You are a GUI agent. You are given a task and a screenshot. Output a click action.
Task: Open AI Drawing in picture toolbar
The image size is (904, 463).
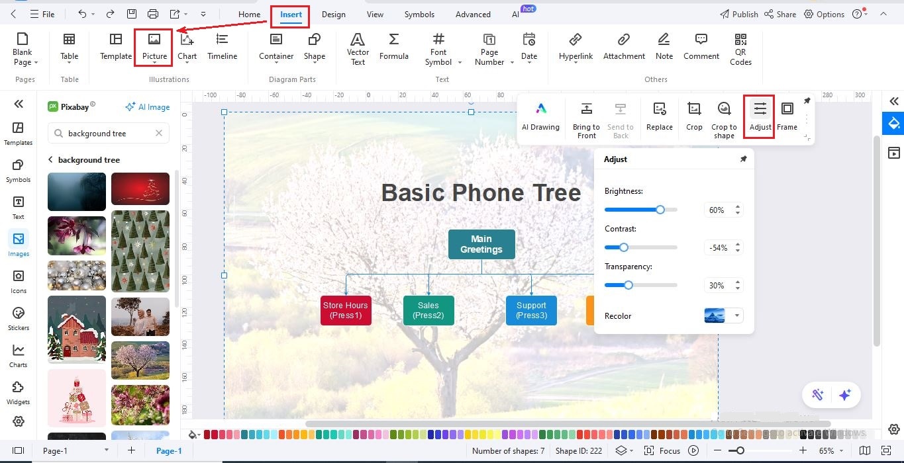pos(540,116)
